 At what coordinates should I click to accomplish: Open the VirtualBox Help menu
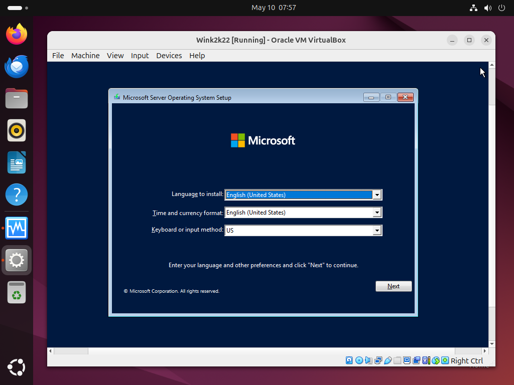[197, 56]
